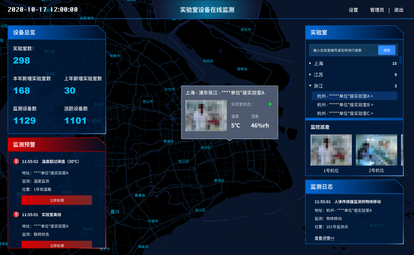The width and height of the screenshot is (414, 255).
Task: Click the 11:55:02 温度超过阈值 alert title
Action: (x=51, y=161)
